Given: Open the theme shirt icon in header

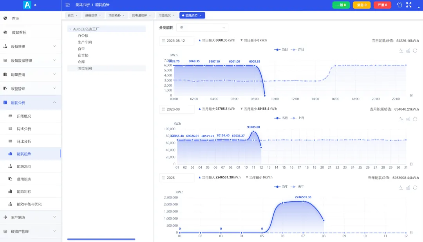Looking at the screenshot, I should point(399,5).
